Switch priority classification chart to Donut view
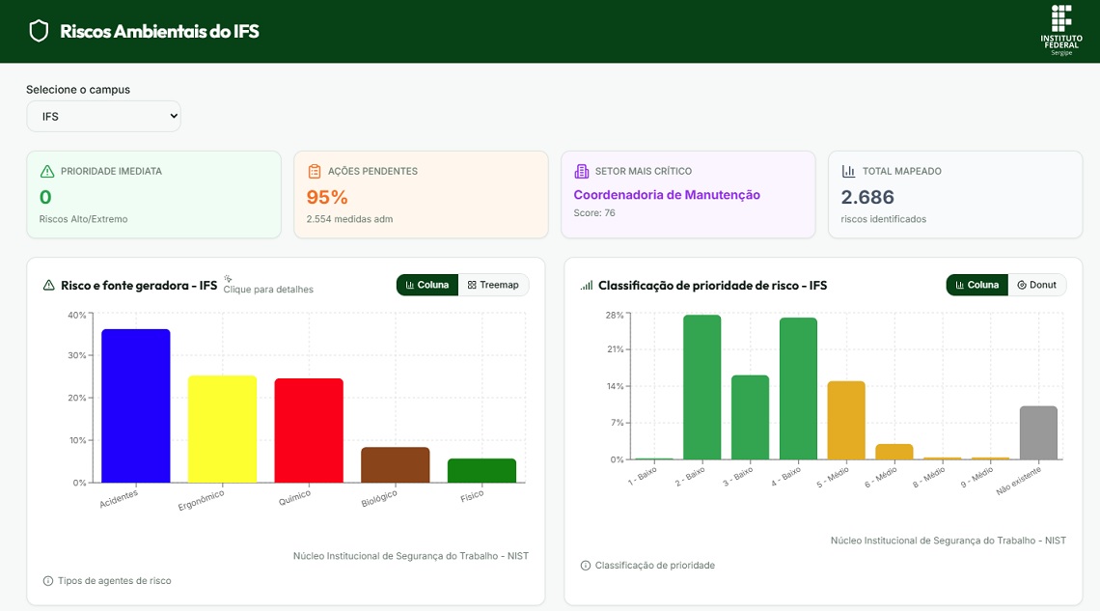1100x611 pixels. [x=1037, y=285]
